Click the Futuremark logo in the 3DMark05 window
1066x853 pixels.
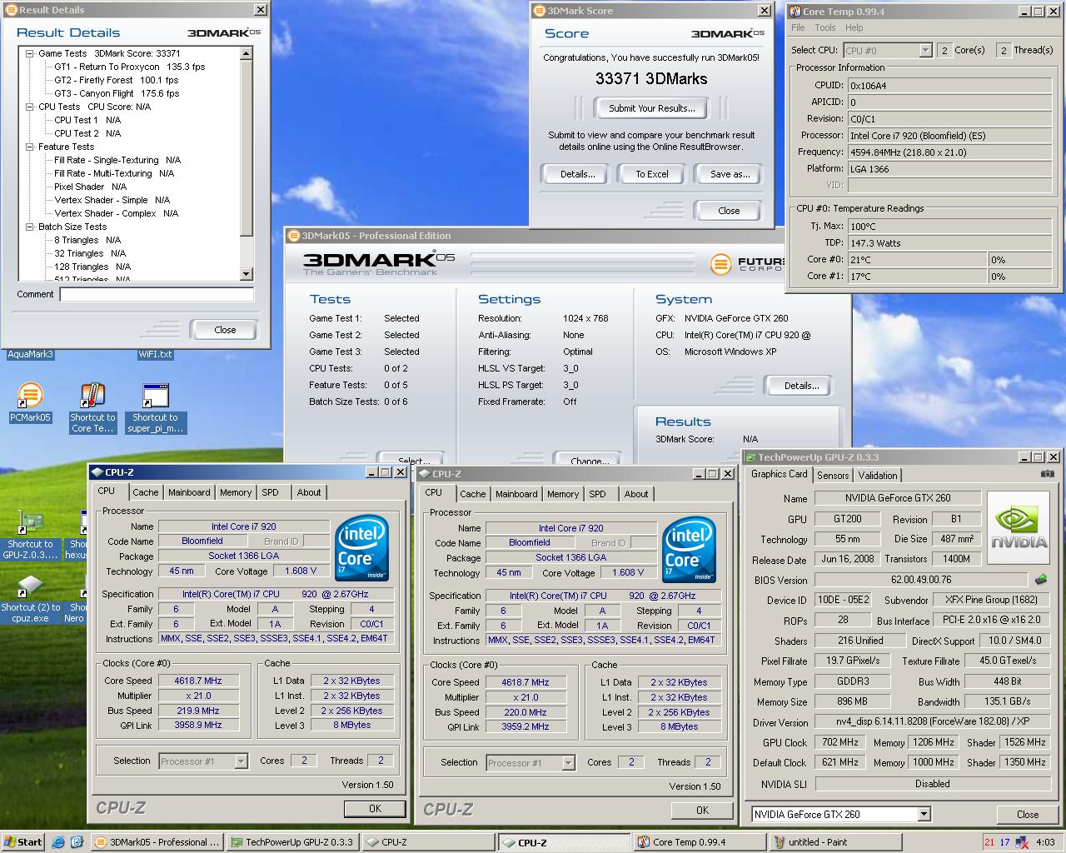[x=748, y=264]
